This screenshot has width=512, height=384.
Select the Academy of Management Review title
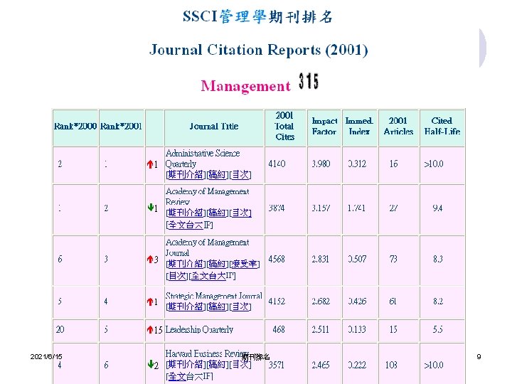(x=207, y=196)
